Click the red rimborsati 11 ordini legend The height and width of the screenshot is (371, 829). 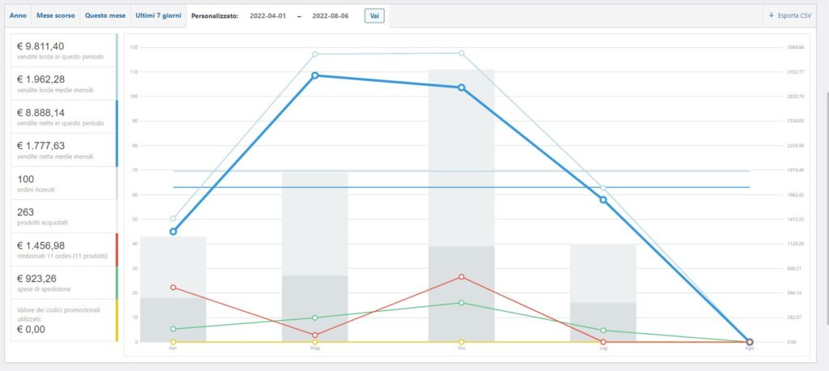[x=64, y=249]
